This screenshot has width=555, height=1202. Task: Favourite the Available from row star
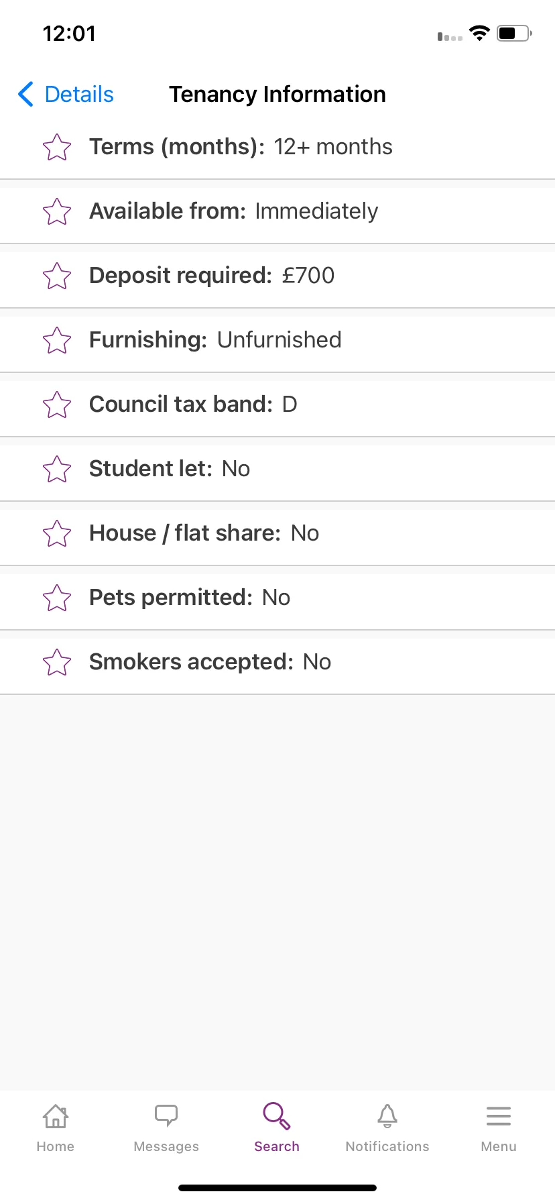coord(57,211)
